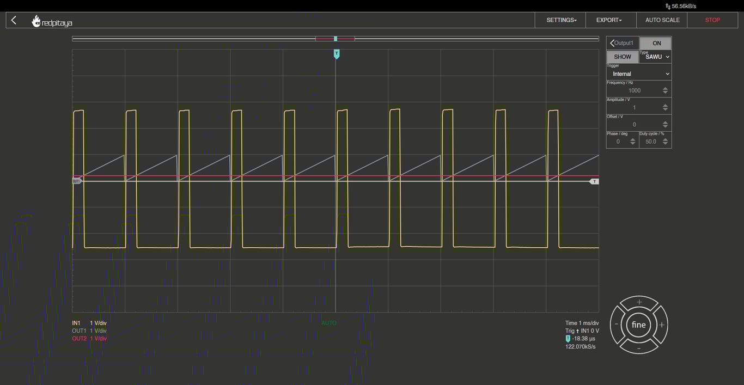Viewport: 744px width, 385px height.
Task: Click the Amplitude value field
Action: (x=634, y=107)
